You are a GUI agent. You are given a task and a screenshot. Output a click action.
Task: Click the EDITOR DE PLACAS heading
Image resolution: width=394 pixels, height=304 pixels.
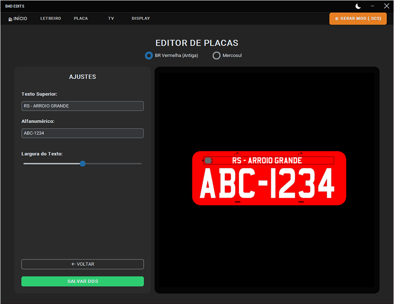tap(197, 43)
